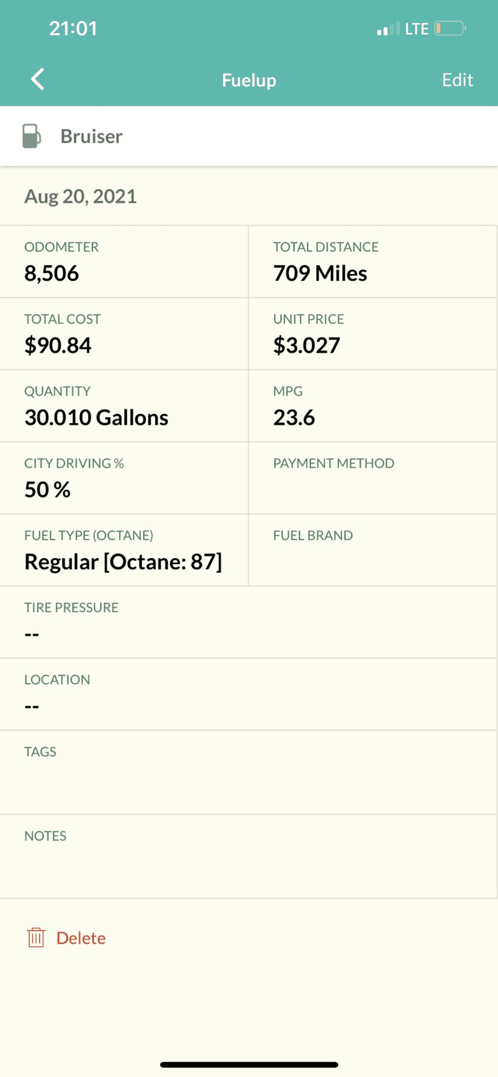Screen dimensions: 498x1077
Task: Tap the Aug 20, 2021 date
Action: pyautogui.click(x=80, y=197)
